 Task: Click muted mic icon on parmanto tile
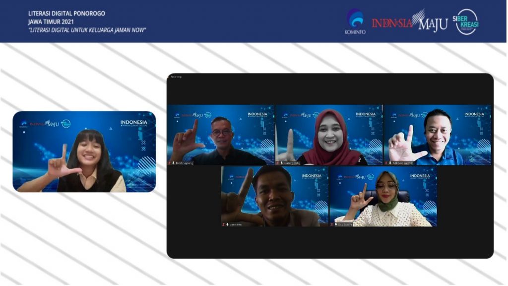point(224,224)
